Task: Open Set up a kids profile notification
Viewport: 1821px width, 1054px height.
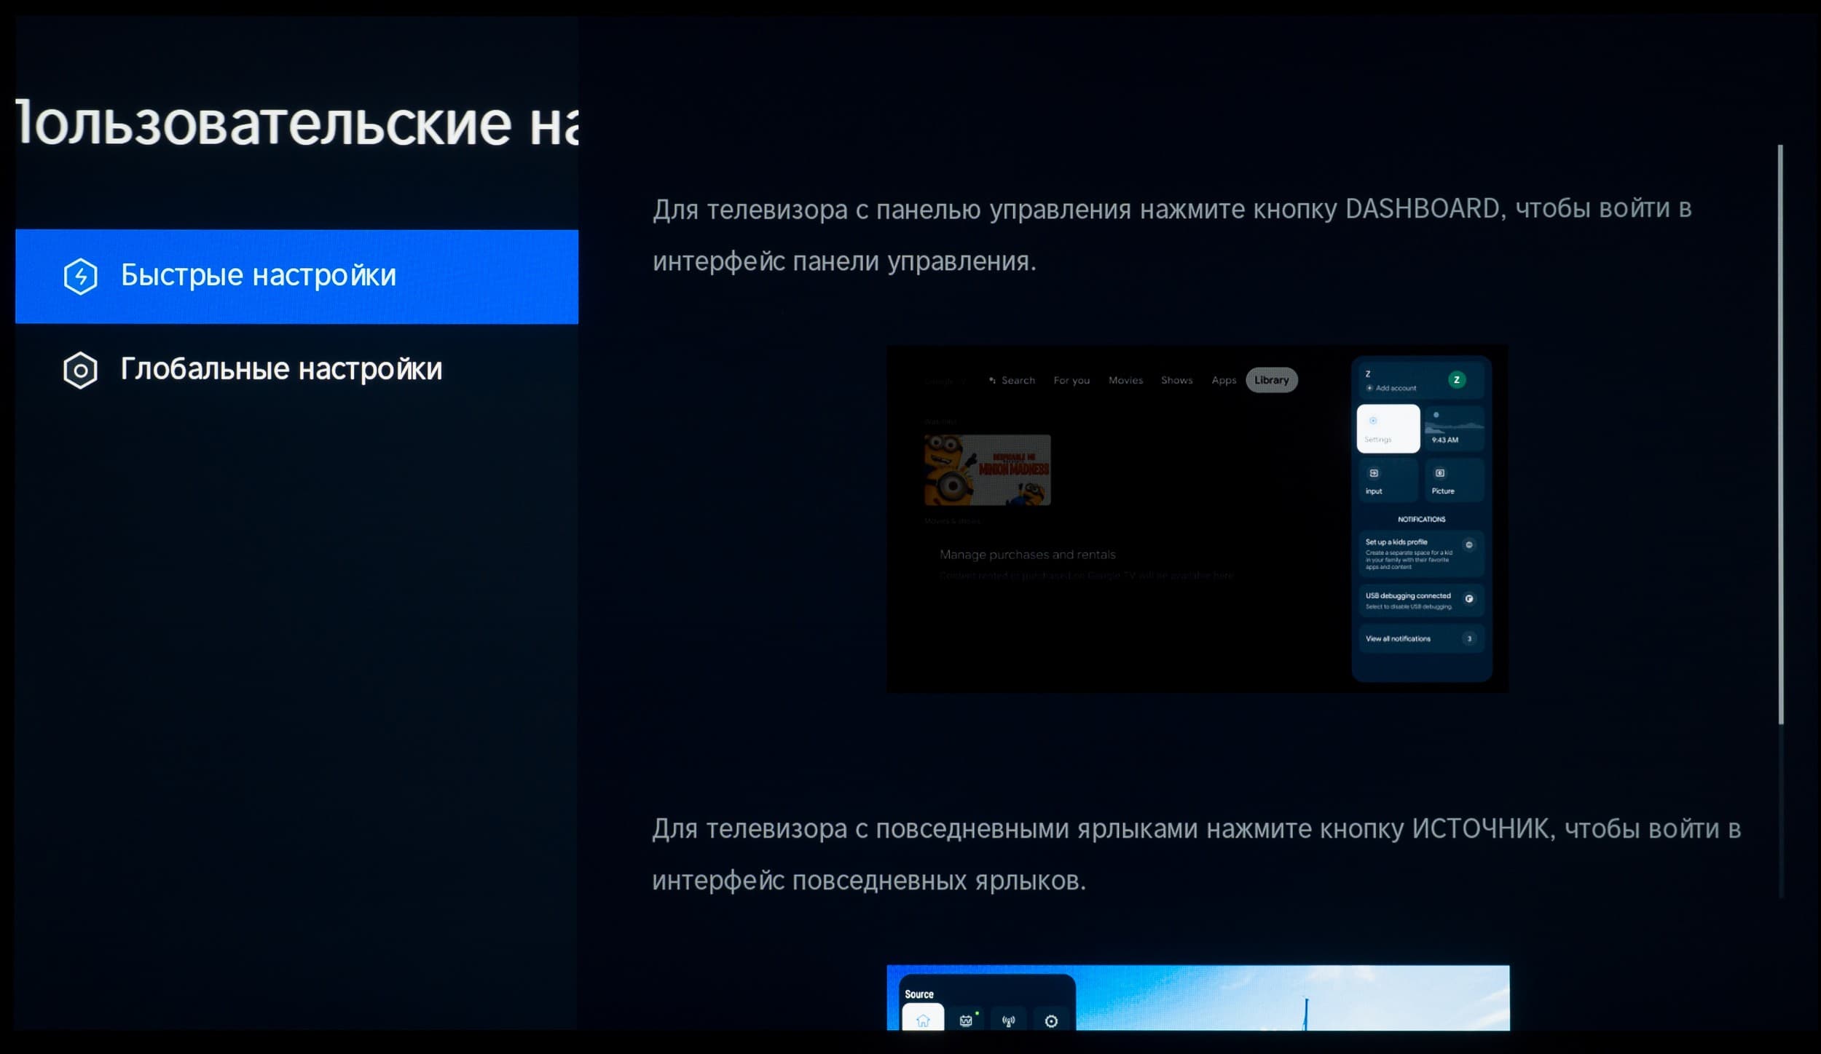Action: (x=1420, y=554)
